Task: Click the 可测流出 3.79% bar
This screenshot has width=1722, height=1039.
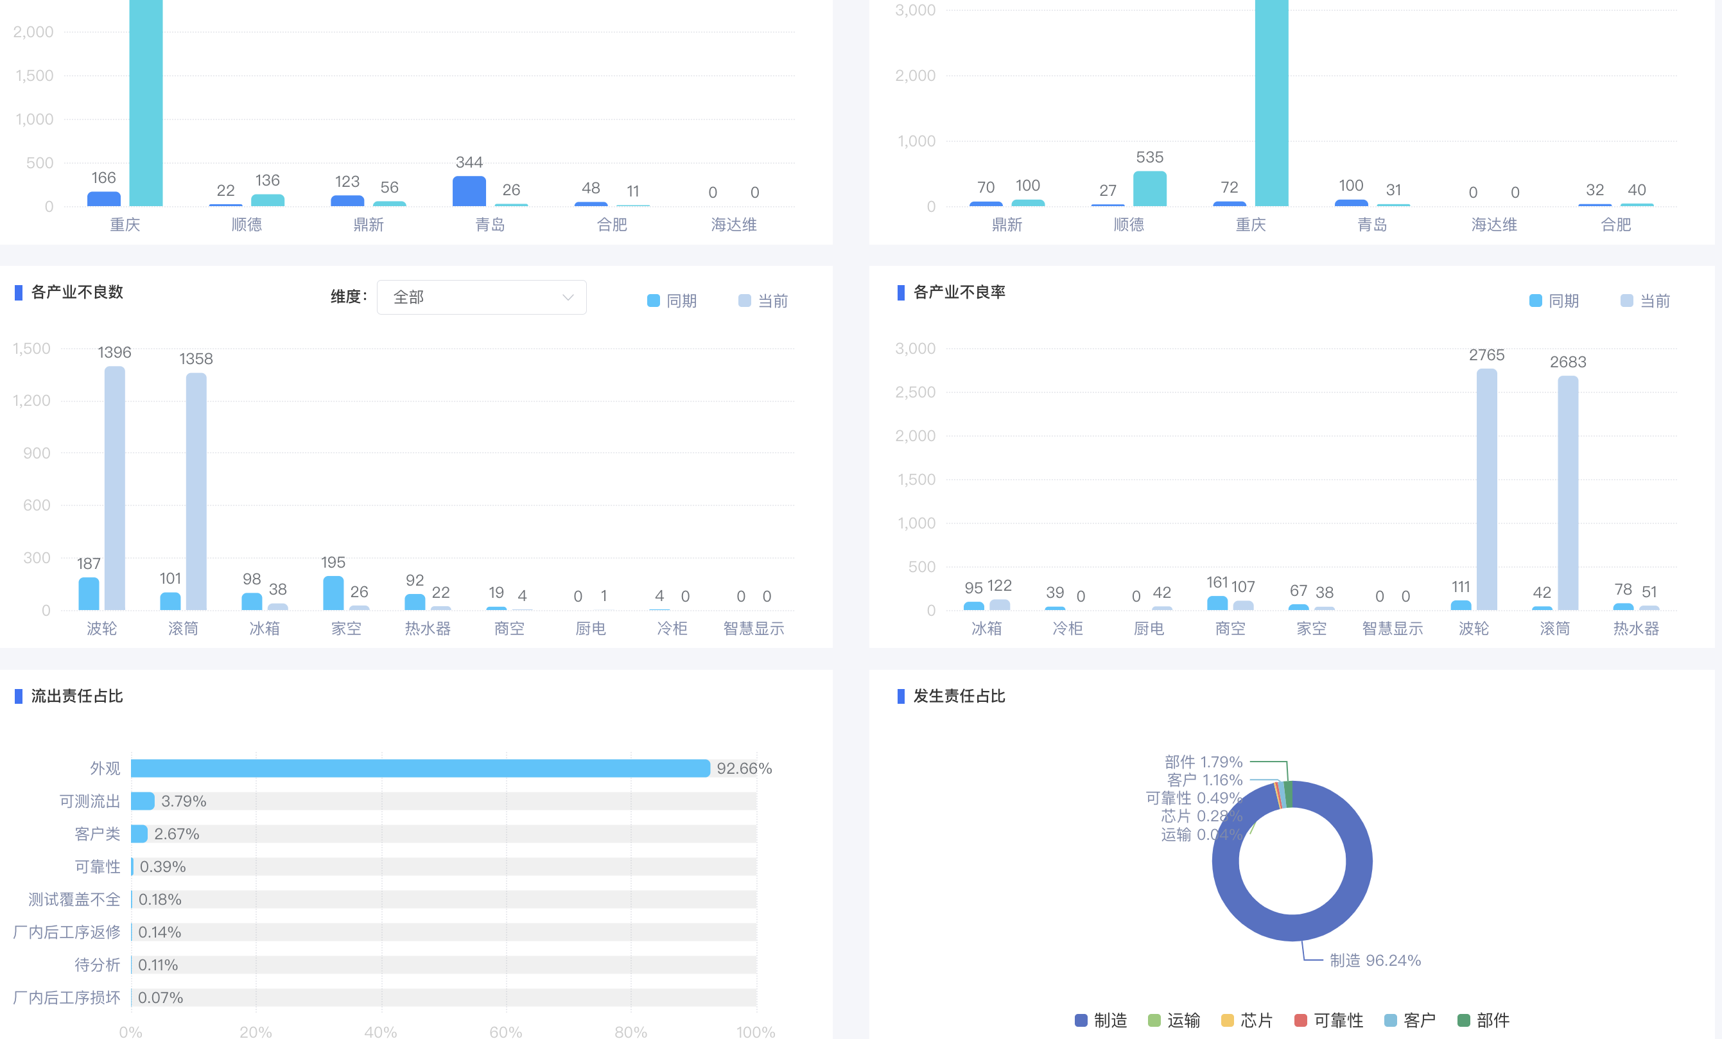Action: click(x=143, y=801)
